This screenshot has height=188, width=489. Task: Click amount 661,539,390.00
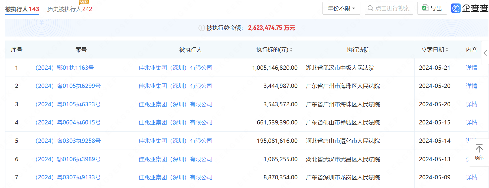tap(277, 122)
